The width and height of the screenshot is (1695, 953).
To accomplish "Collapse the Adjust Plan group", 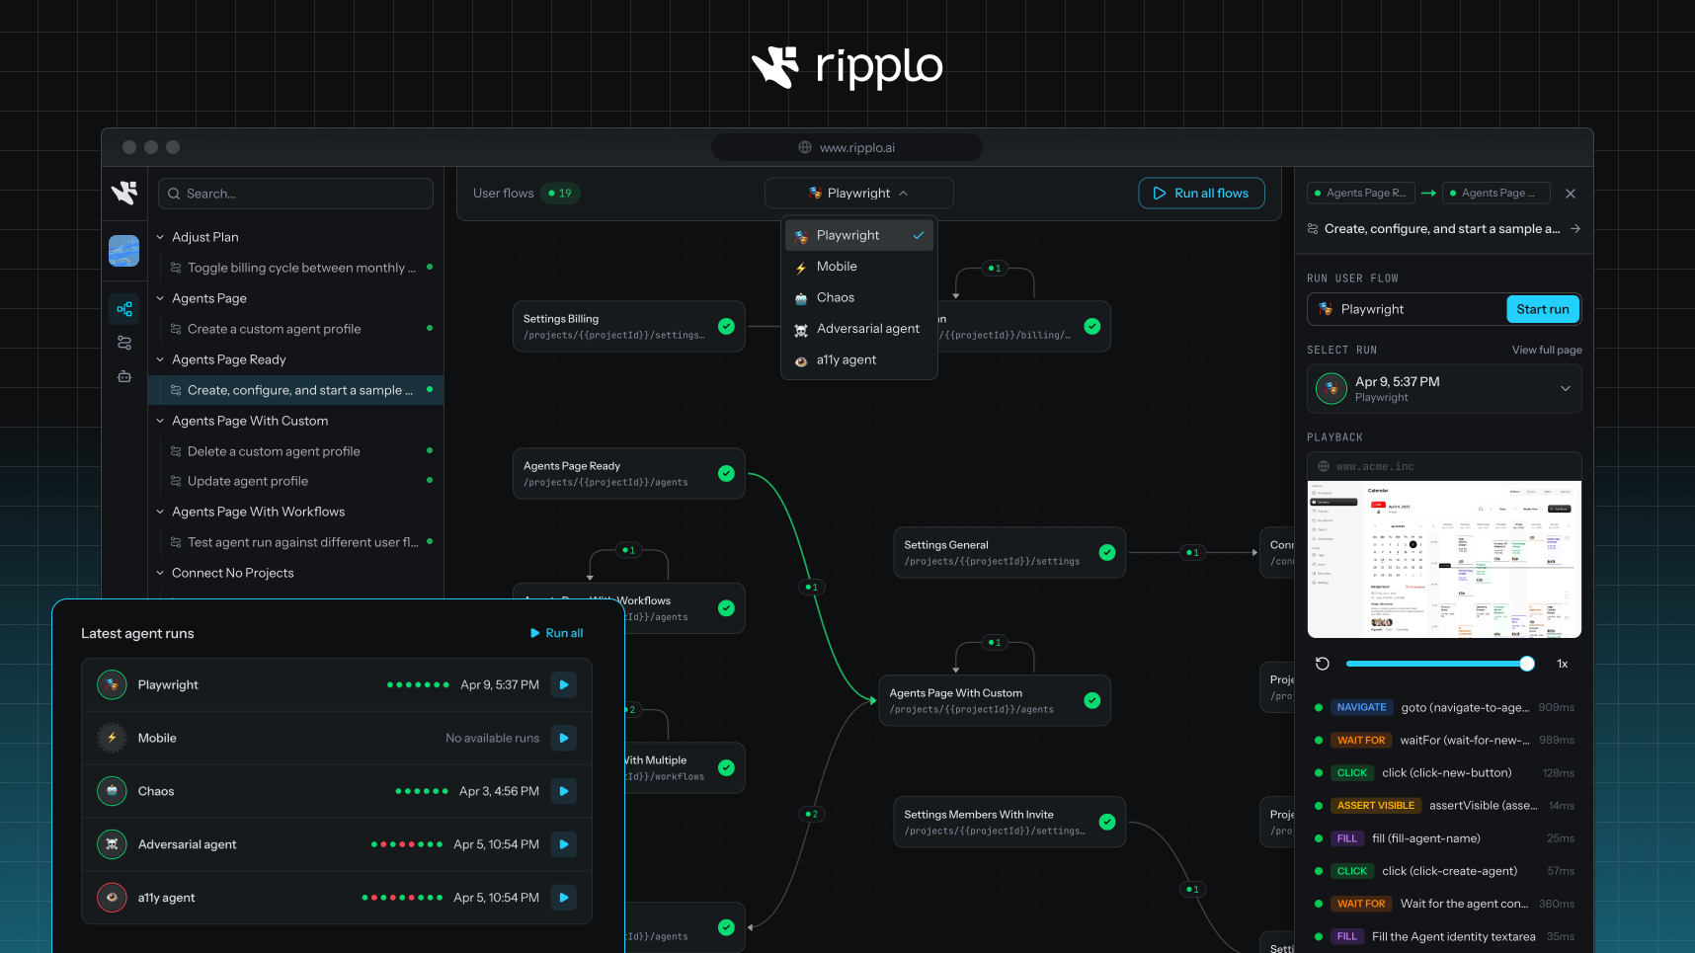I will (x=160, y=237).
